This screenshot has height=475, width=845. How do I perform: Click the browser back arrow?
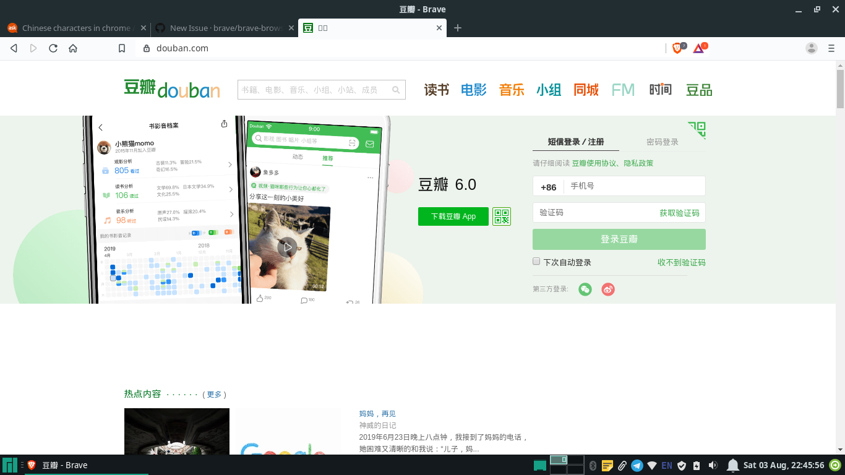tap(14, 48)
